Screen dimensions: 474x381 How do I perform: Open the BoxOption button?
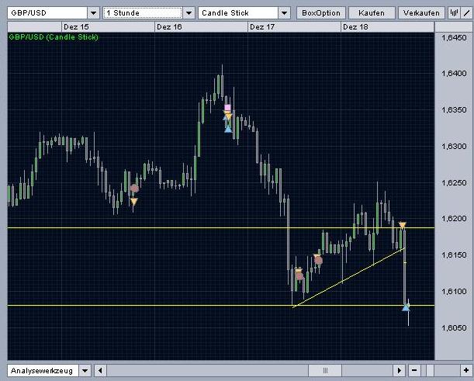[321, 13]
